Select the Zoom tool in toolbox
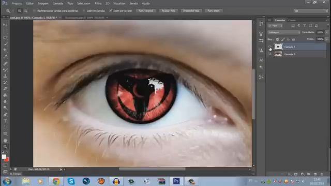This screenshot has width=331, height=186. tap(5, 147)
